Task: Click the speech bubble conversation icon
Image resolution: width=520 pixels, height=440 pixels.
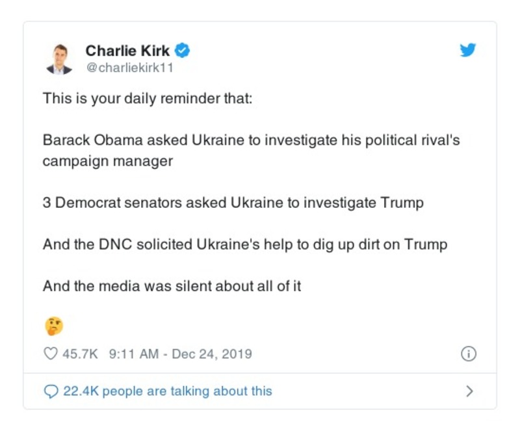Action: click(51, 391)
